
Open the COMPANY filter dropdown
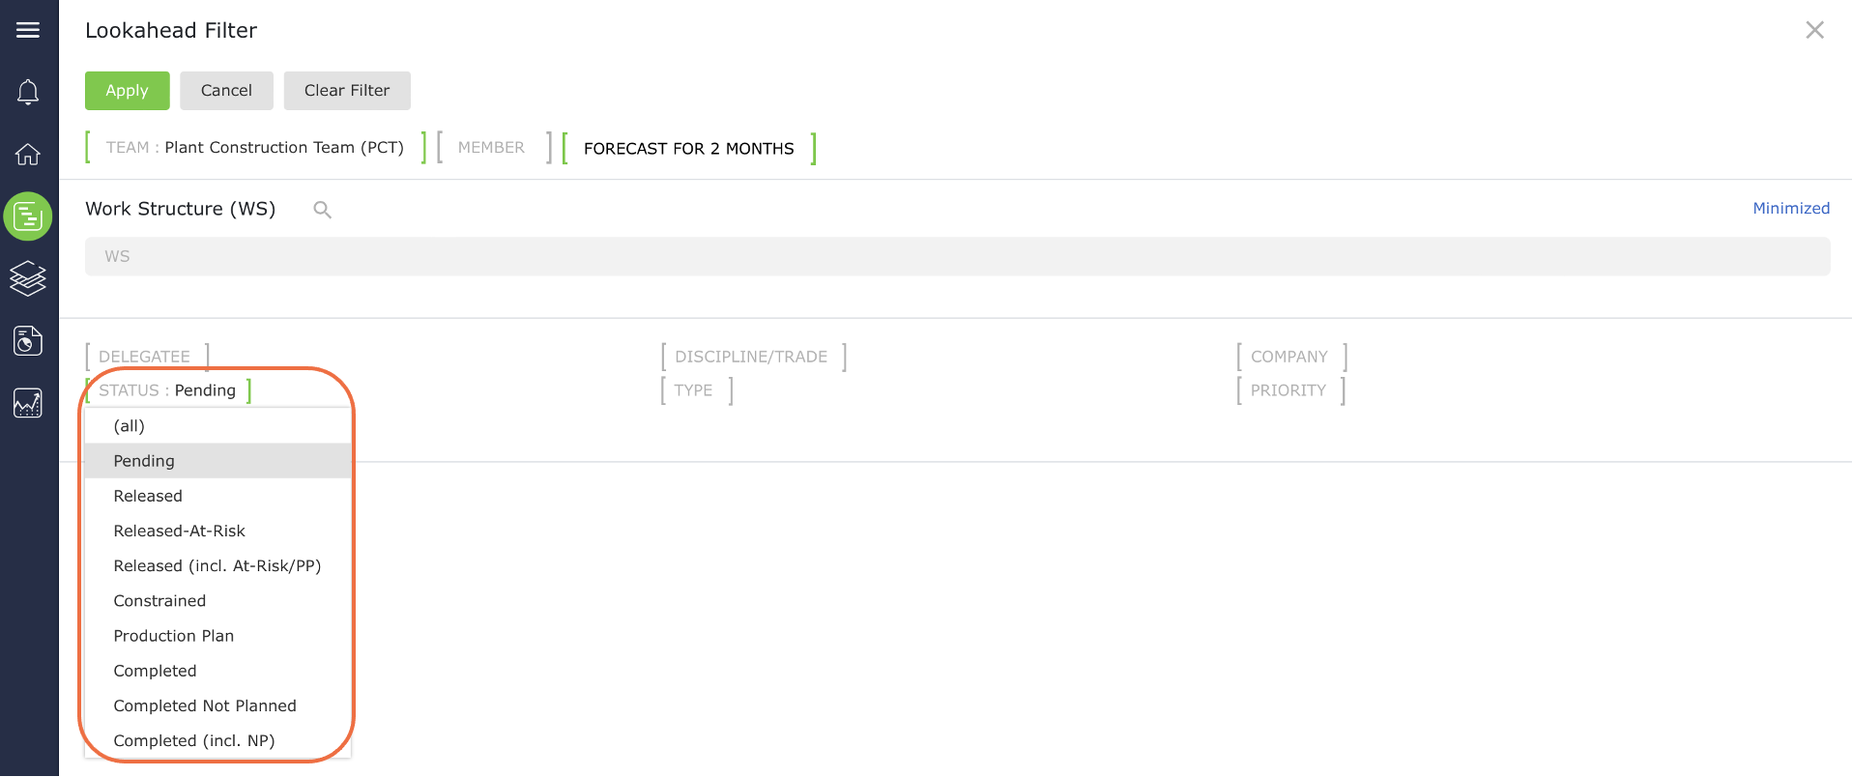(x=1291, y=357)
